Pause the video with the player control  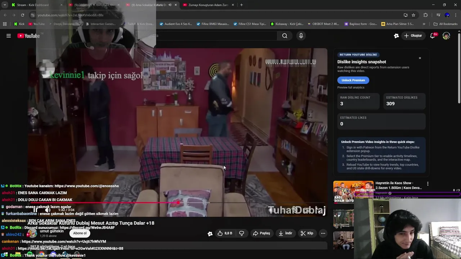(36, 210)
